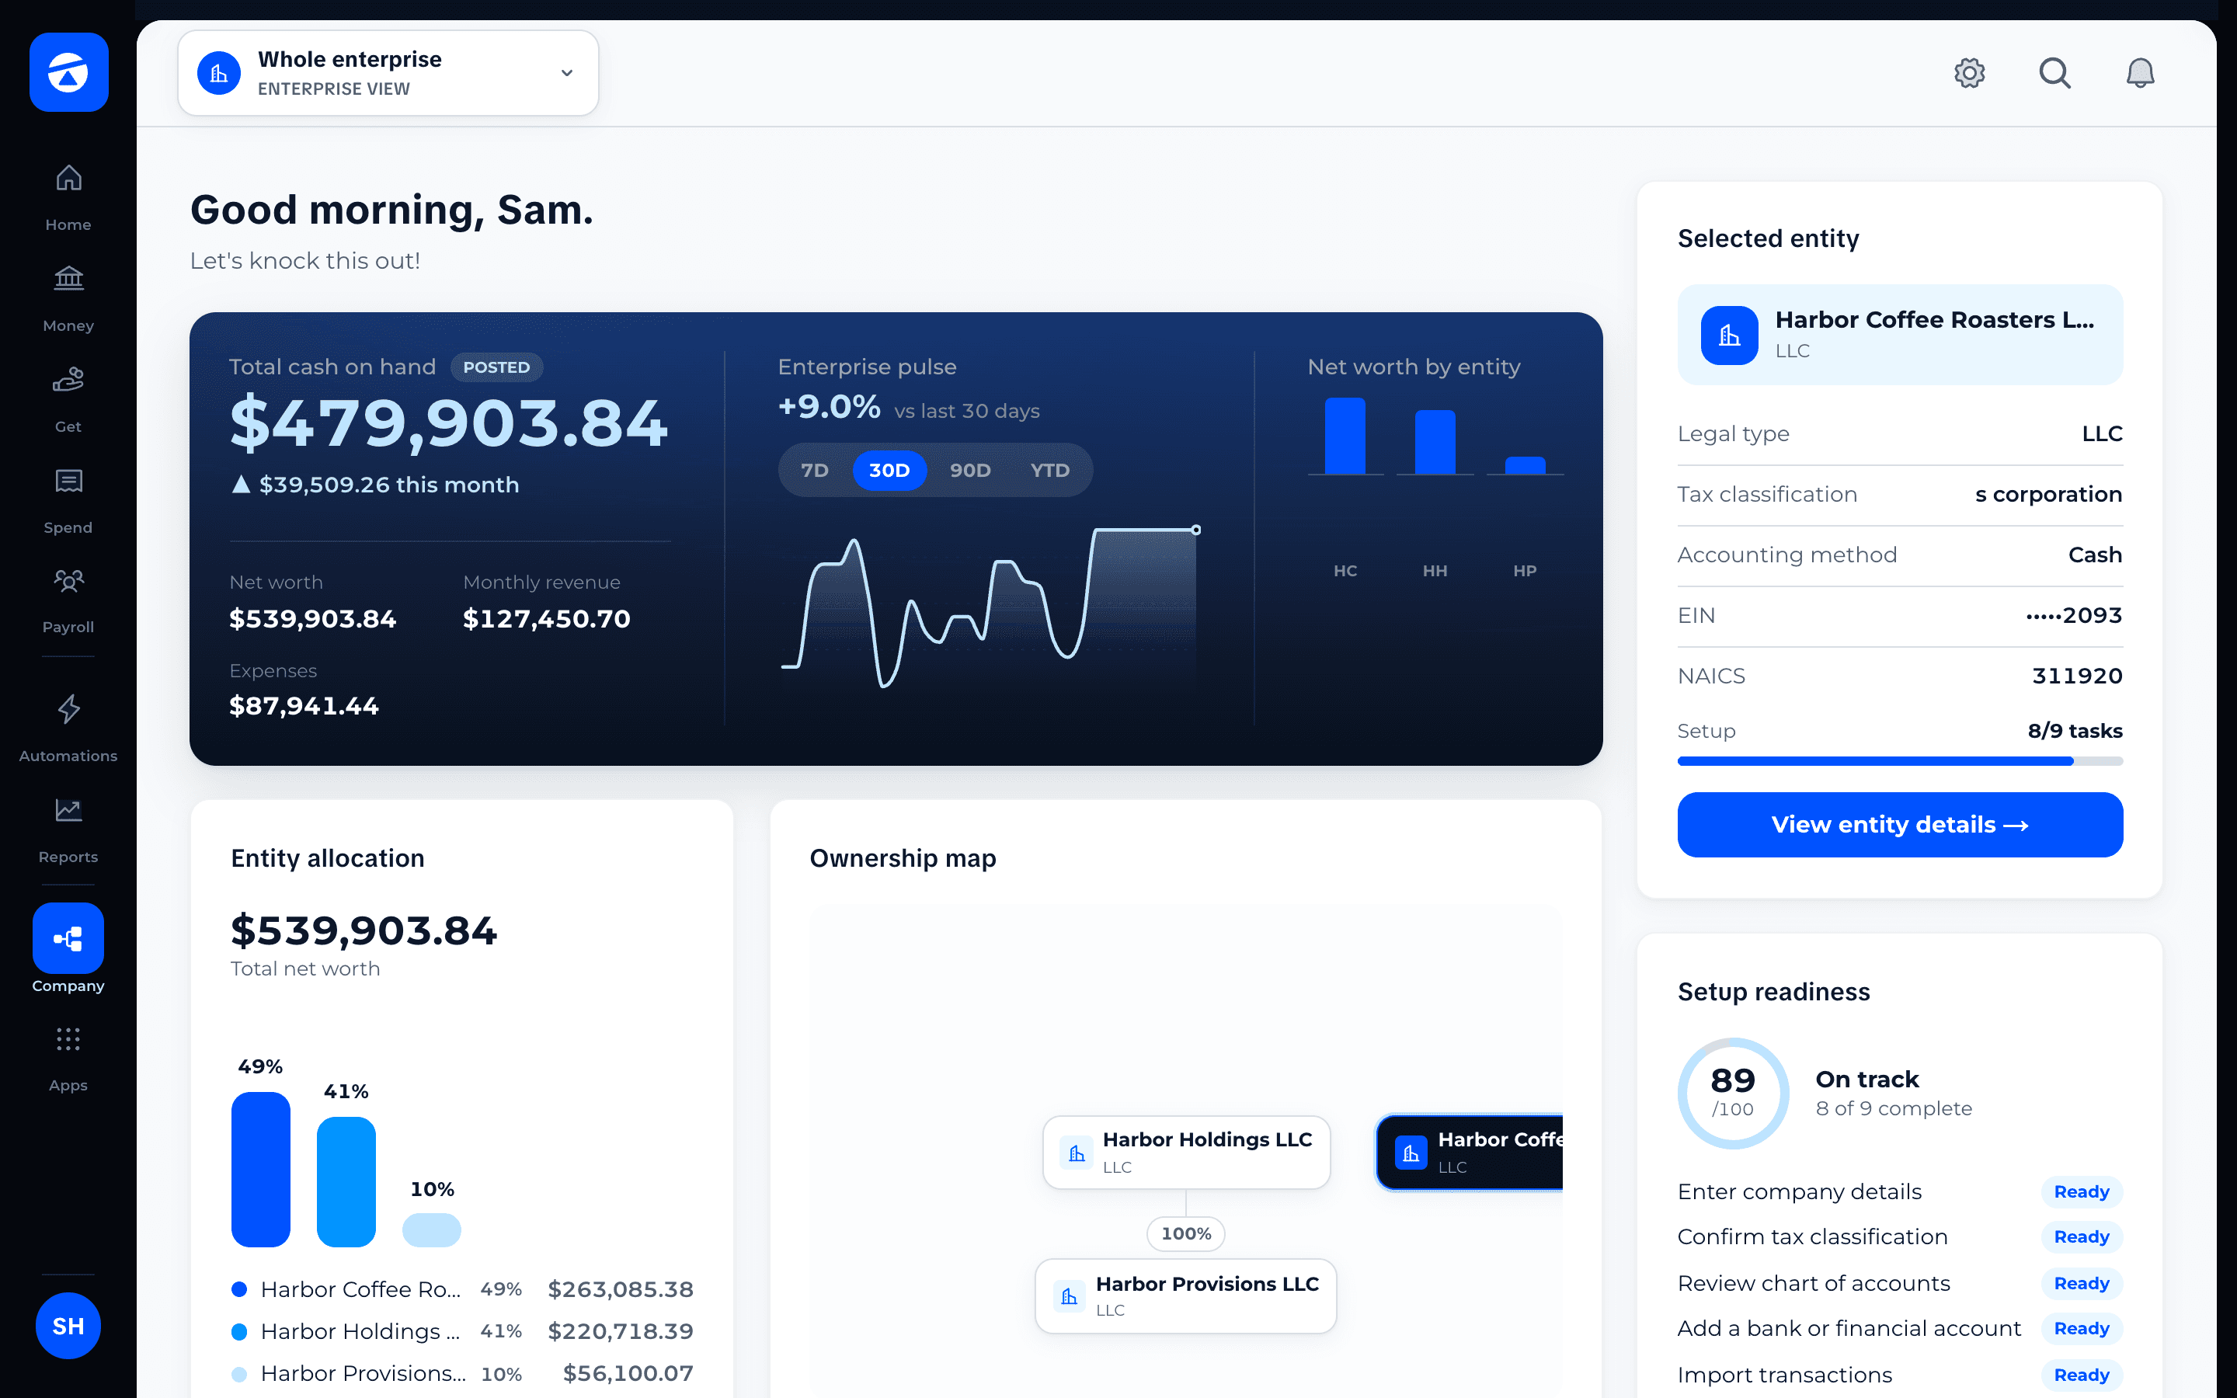Click the 89/100 readiness ring
This screenshot has height=1398, width=2237.
pos(1732,1093)
